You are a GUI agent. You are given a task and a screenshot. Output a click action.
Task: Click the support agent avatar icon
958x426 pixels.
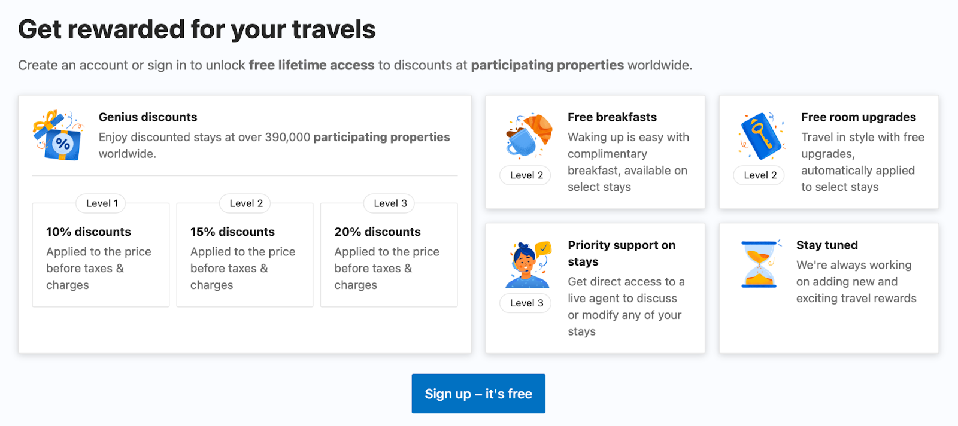[x=527, y=264]
